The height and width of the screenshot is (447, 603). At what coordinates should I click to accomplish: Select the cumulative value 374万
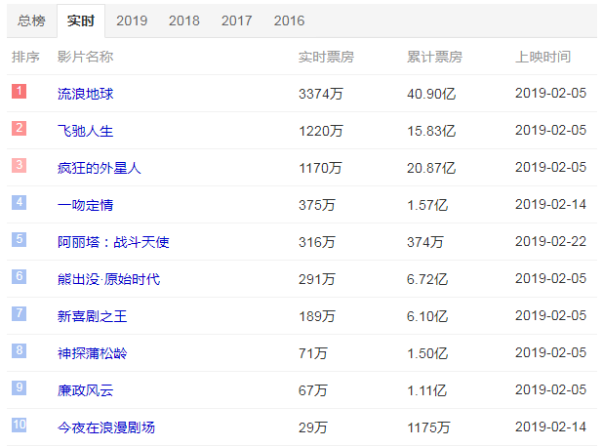tap(425, 242)
